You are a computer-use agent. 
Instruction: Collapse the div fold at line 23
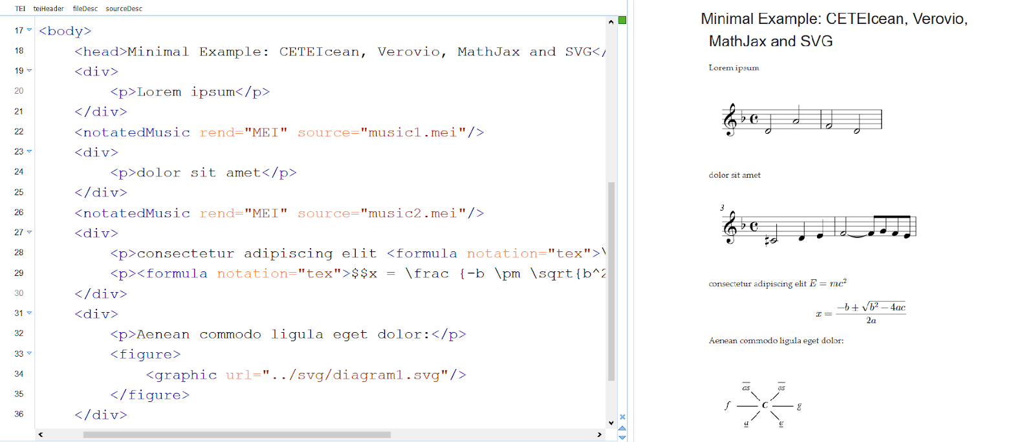[29, 152]
